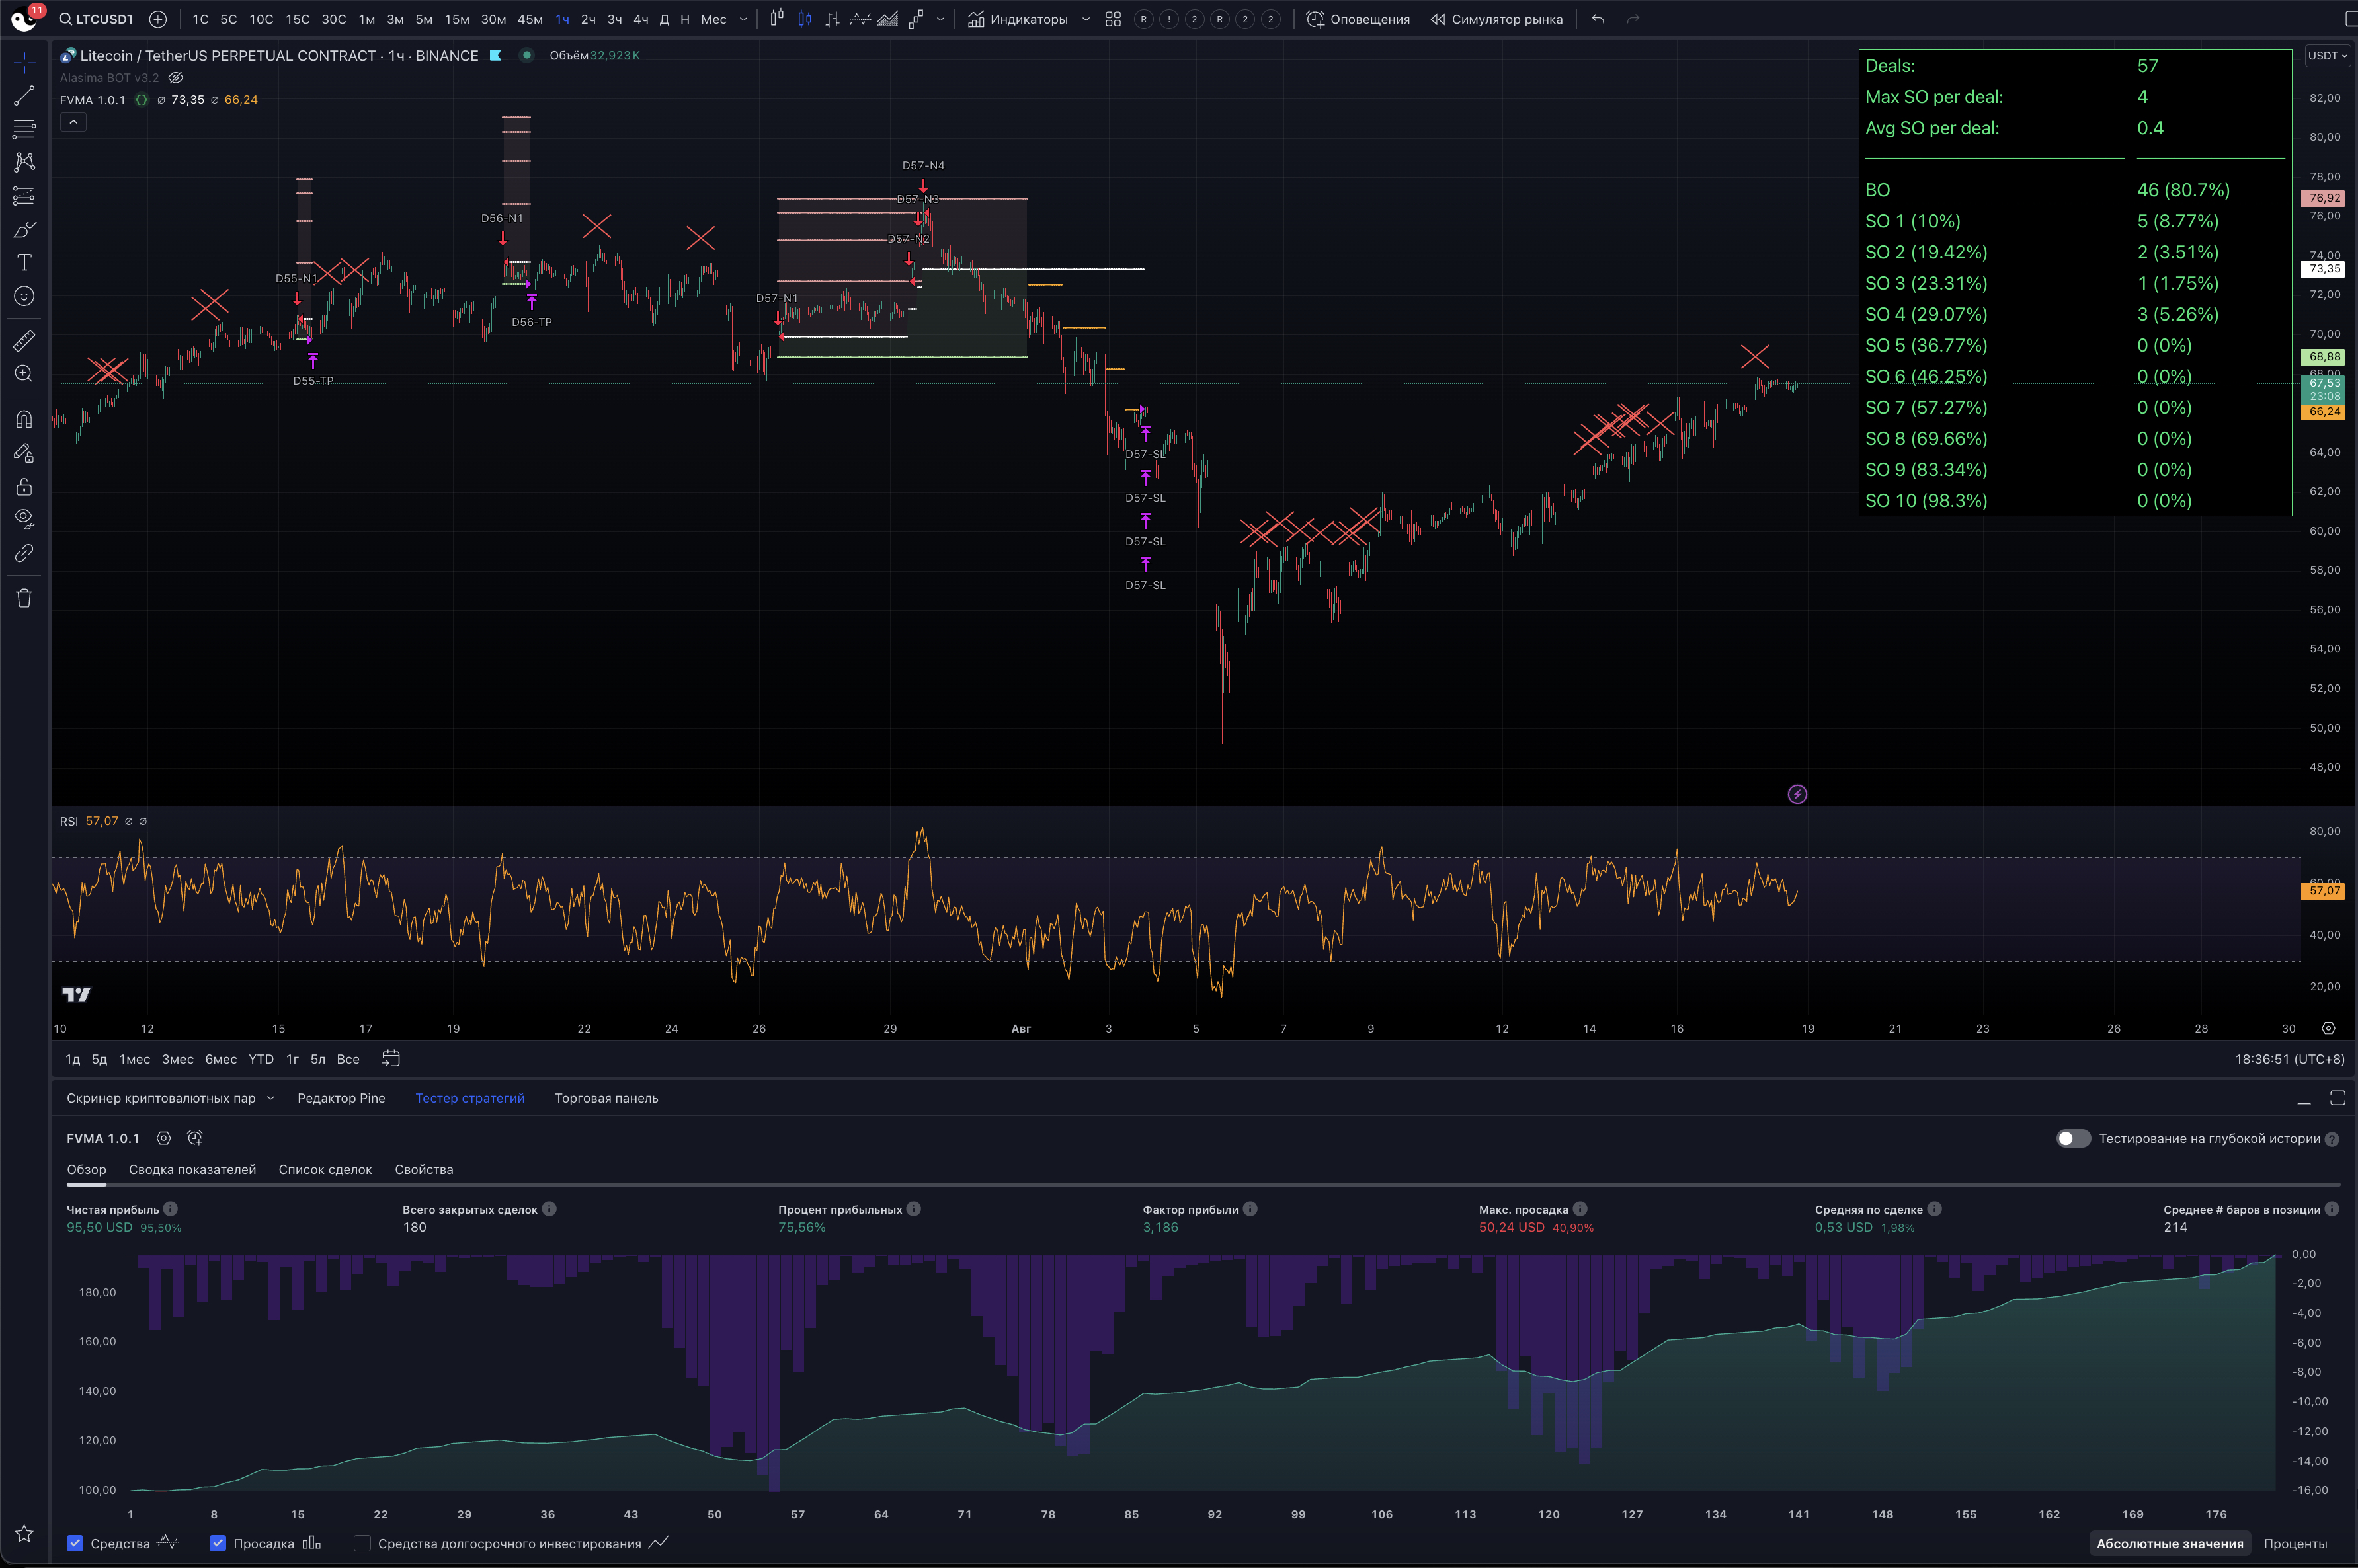This screenshot has height=1568, width=2358.
Task: Expand the timeframe list dropdown arrow
Action: (743, 19)
